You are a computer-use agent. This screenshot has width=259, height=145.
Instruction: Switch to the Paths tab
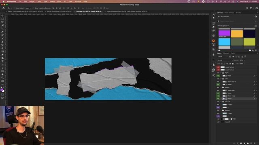233,53
